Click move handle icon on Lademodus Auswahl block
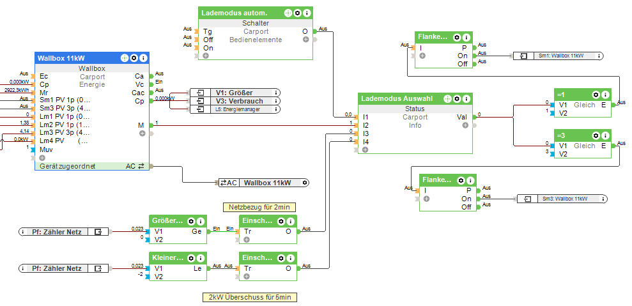632x306 pixels. 447,98
